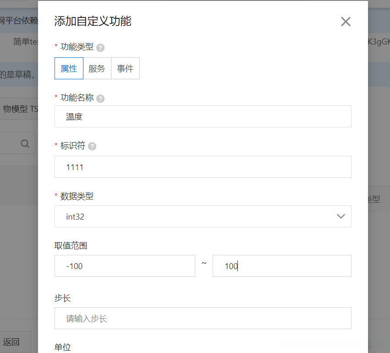
Task: Select the 事件 function type
Action: click(125, 68)
